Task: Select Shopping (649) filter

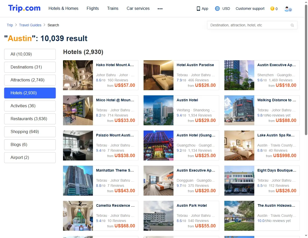Action: tap(30, 132)
